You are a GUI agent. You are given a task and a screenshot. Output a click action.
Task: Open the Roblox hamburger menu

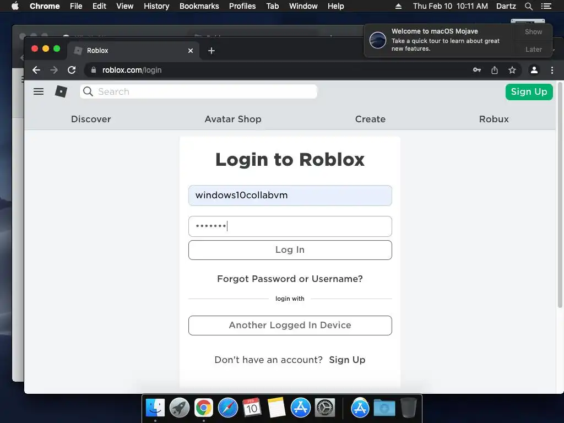(39, 91)
